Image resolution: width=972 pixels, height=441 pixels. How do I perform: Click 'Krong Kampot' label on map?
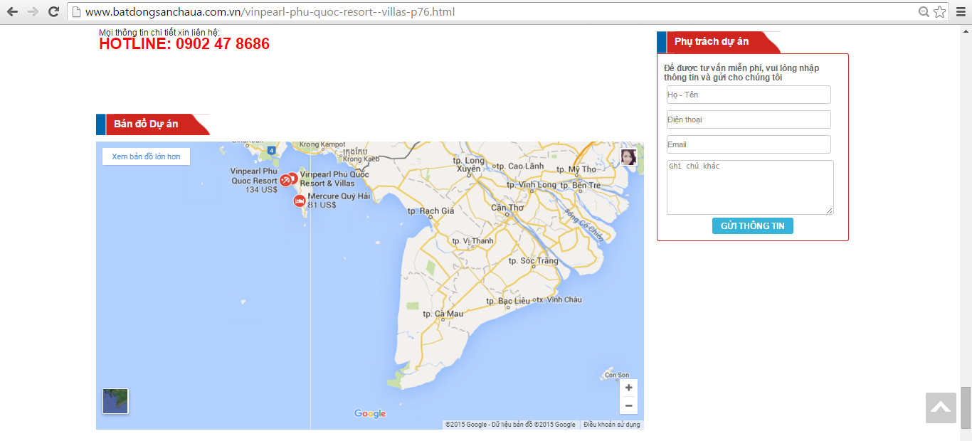point(322,145)
